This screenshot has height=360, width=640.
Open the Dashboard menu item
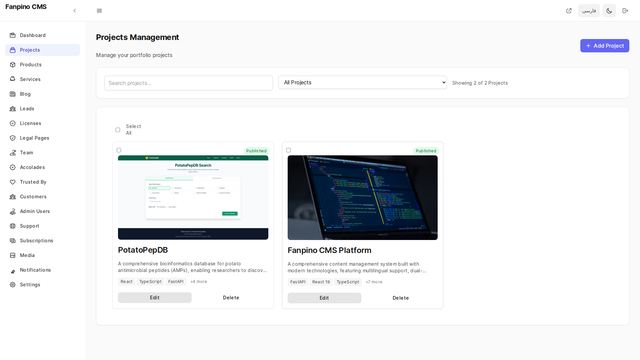43,35
